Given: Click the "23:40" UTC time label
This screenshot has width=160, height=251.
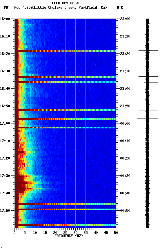Looking at the screenshot, I should [x=125, y=89].
